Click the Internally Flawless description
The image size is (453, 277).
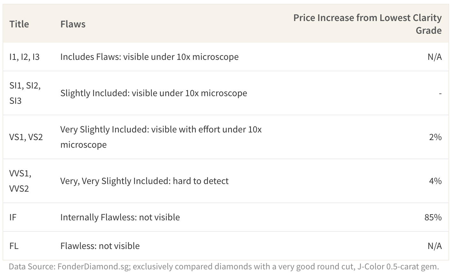(120, 217)
